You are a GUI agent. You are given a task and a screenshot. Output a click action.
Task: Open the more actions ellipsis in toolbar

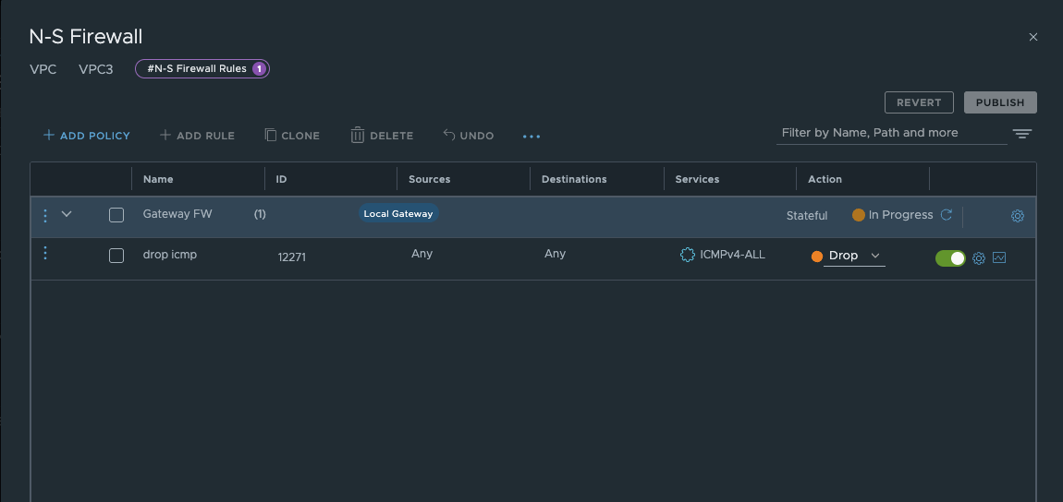pyautogui.click(x=531, y=136)
